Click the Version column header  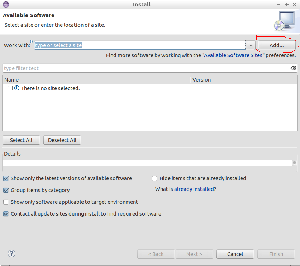click(201, 79)
